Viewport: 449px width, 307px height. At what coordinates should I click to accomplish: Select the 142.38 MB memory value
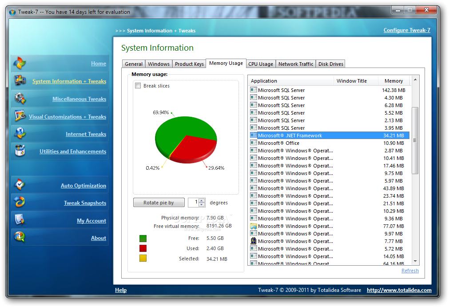(394, 90)
